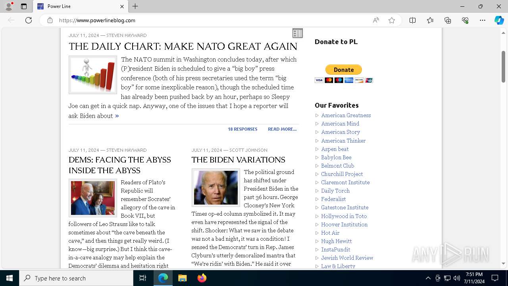508x286 pixels.
Task: Open Hot Air link
Action: tap(330, 233)
